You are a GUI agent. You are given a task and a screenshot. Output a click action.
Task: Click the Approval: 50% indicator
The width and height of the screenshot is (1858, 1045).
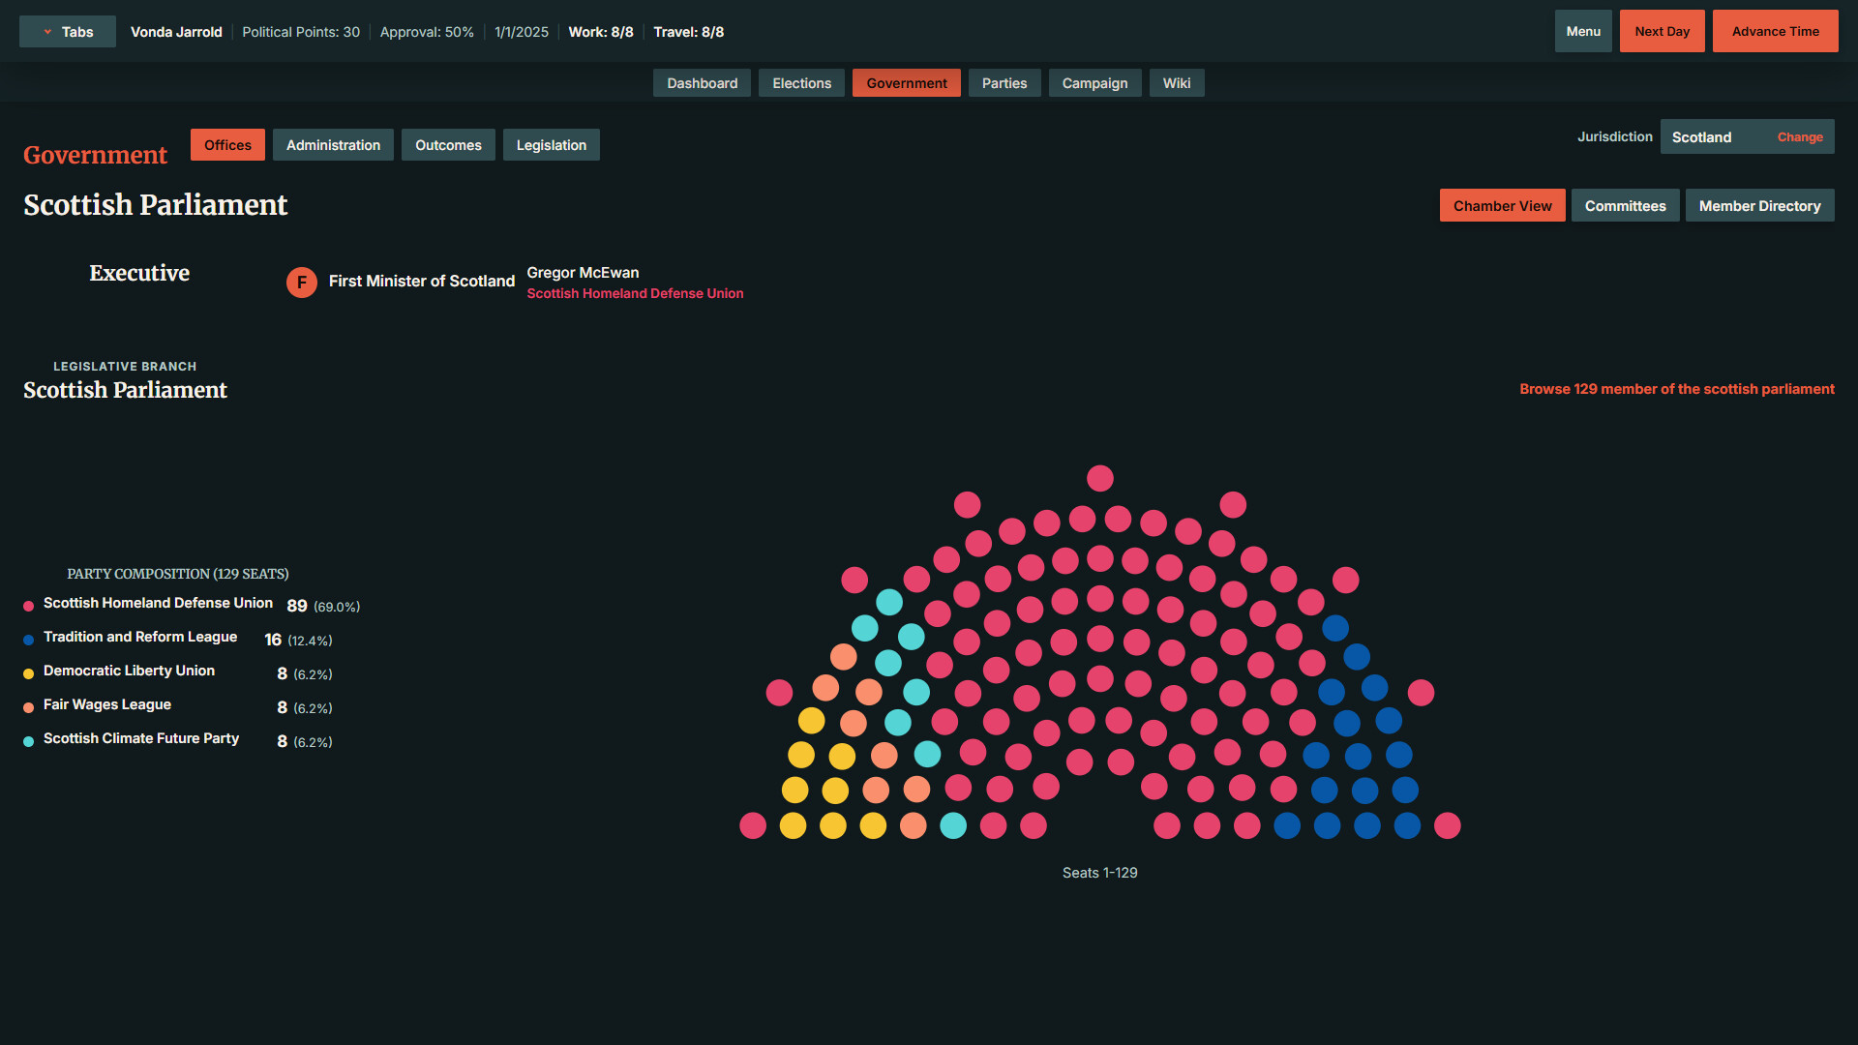427,32
